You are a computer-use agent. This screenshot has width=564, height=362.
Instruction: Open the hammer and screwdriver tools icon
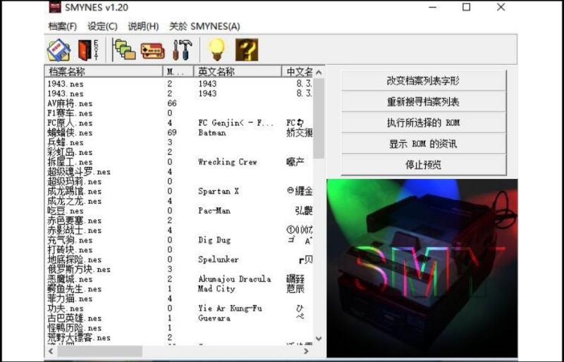[183, 49]
